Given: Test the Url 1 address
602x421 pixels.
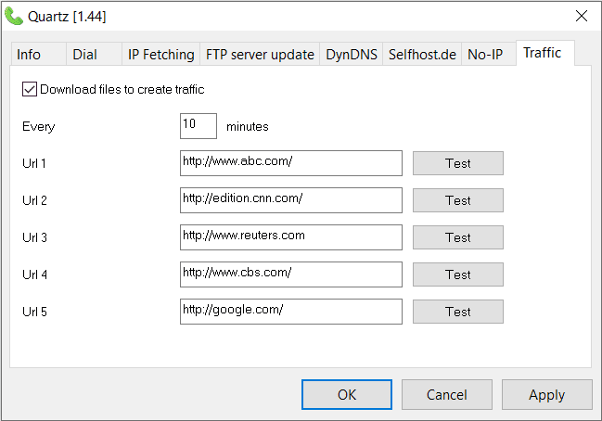Looking at the screenshot, I should [458, 163].
